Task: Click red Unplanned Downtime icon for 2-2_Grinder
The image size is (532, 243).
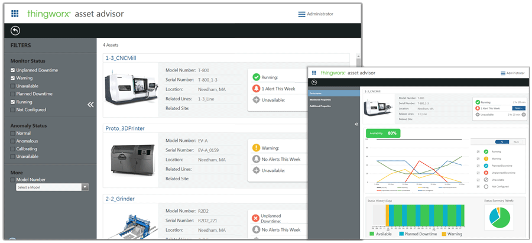Action: coord(256,218)
